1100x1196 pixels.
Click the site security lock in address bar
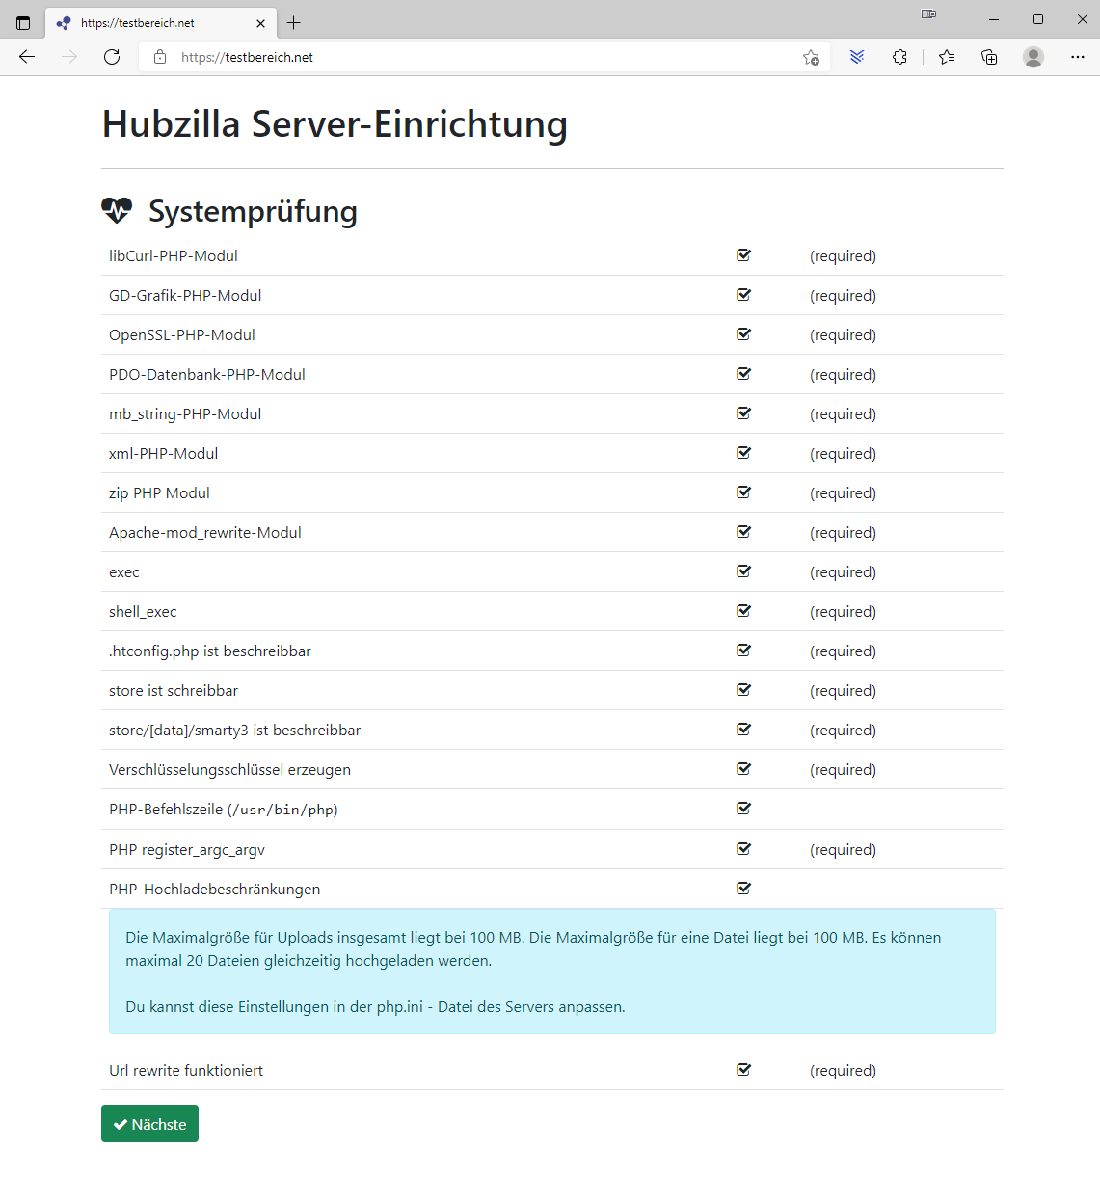click(x=159, y=57)
